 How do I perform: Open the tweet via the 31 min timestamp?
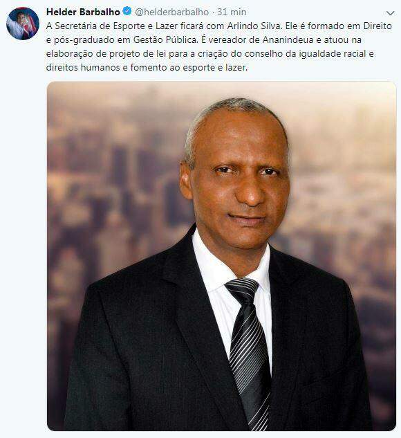pyautogui.click(x=232, y=12)
